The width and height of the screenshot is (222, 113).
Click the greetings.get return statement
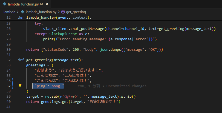pos(73,102)
